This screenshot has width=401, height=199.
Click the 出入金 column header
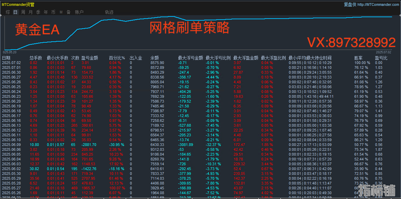pos(136,58)
